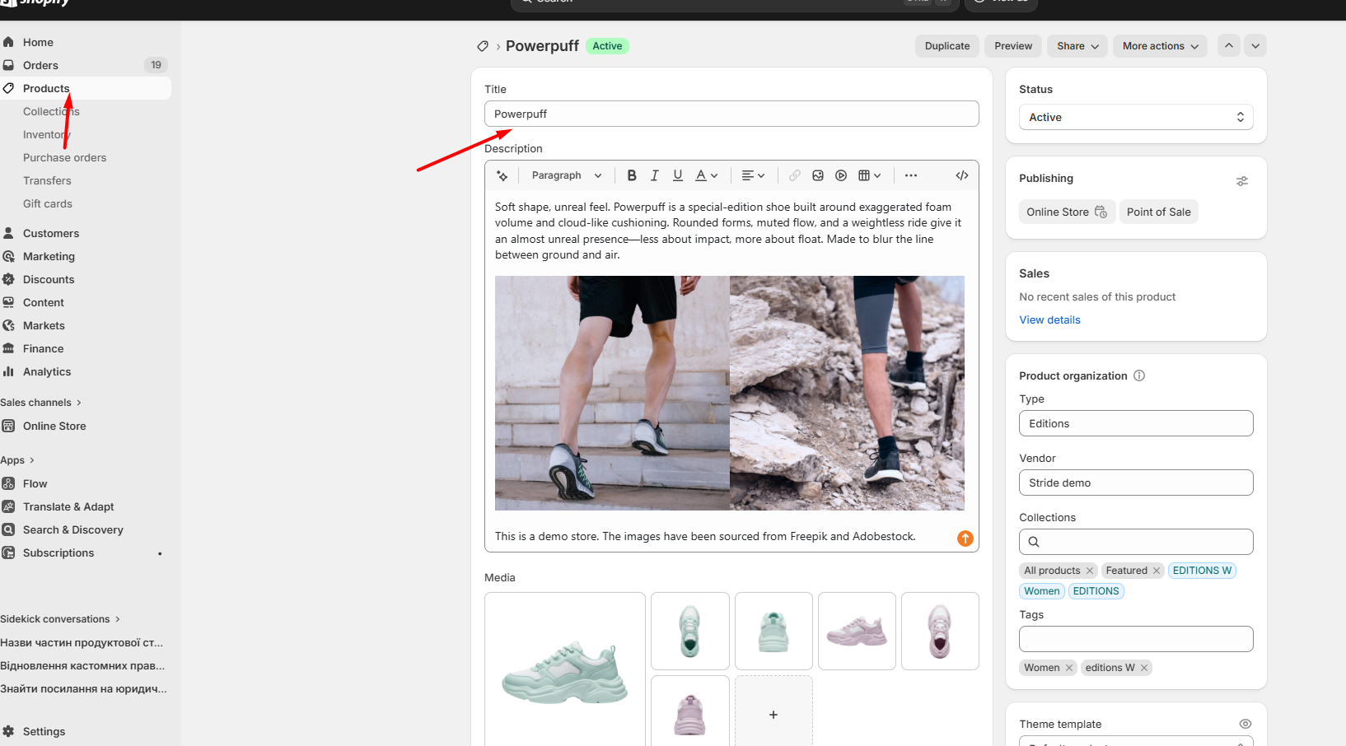Open View details link under Sales
The height and width of the screenshot is (746, 1346).
point(1049,319)
